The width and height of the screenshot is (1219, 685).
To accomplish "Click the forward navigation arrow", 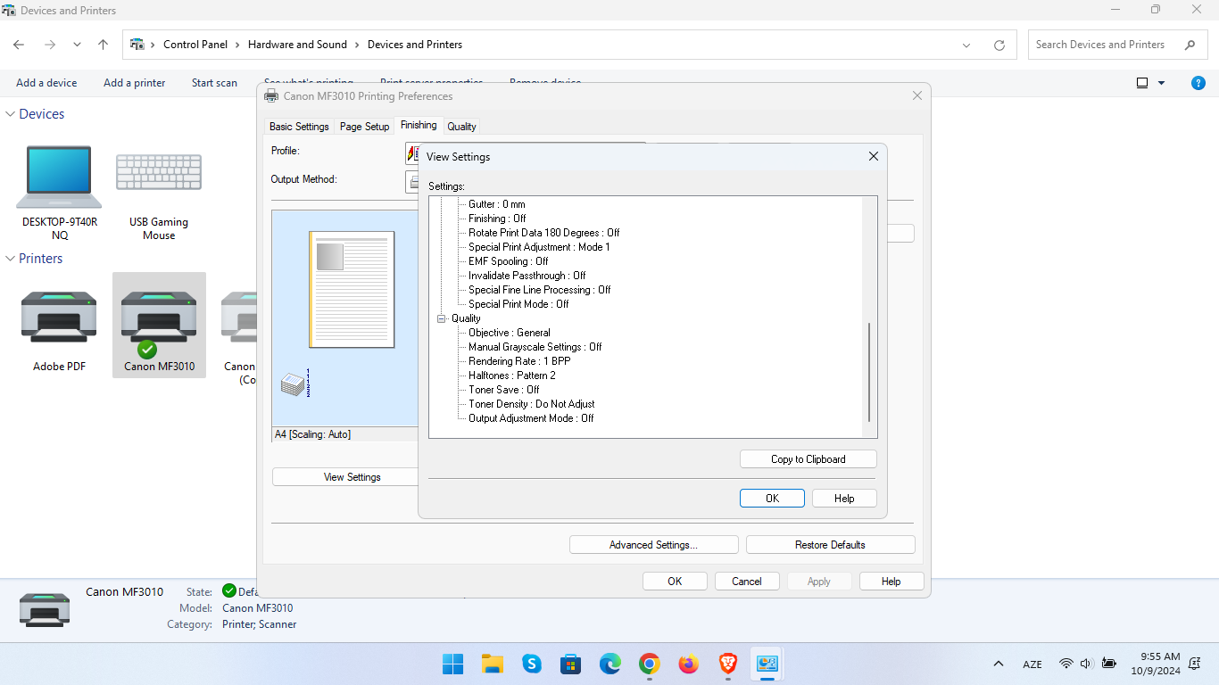I will click(x=50, y=45).
